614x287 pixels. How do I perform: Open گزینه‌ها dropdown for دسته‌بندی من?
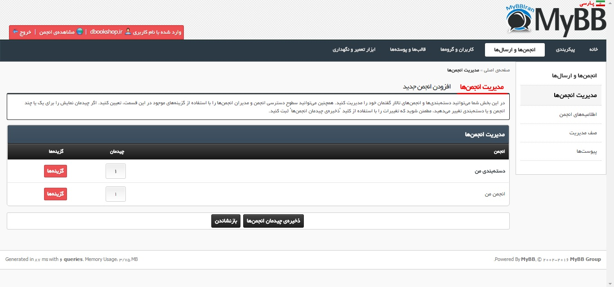pyautogui.click(x=55, y=171)
